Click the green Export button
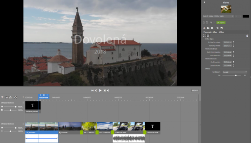This screenshot has width=251, height=143. pos(221,23)
